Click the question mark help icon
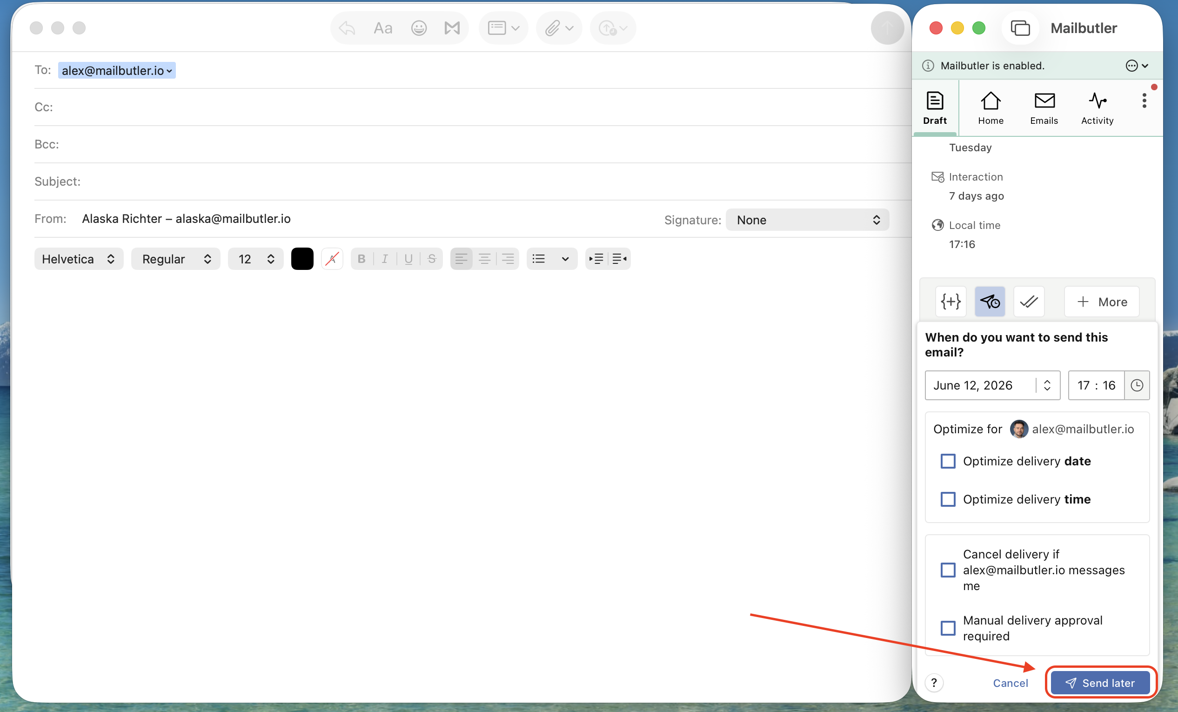 click(x=934, y=683)
